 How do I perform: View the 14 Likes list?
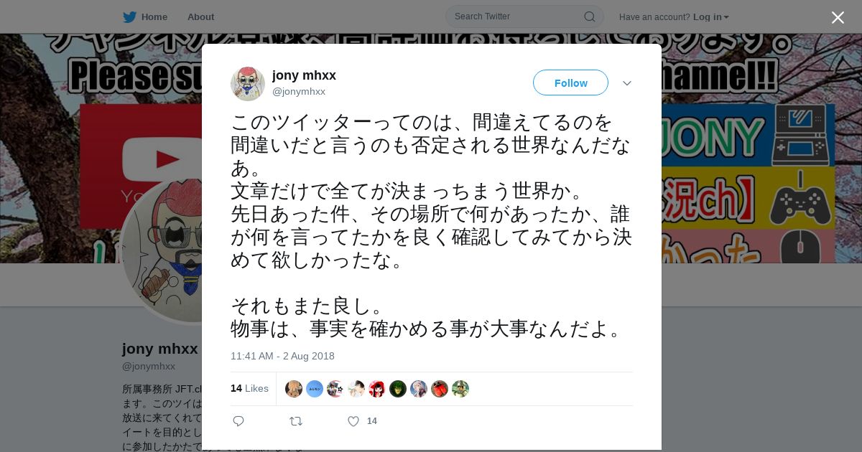point(249,388)
